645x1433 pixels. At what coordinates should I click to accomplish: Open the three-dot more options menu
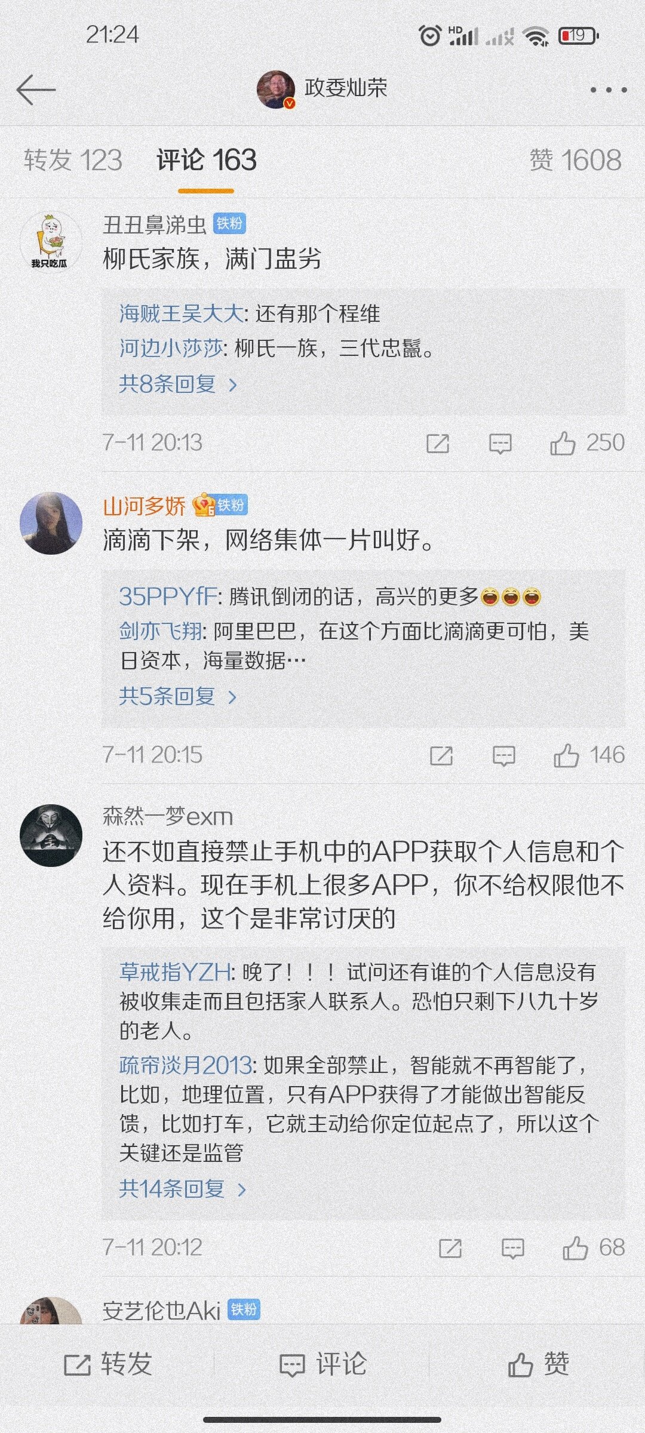click(608, 90)
